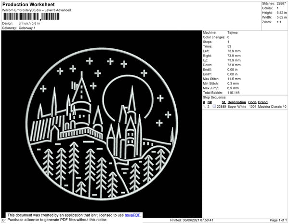Screen dimensions: 289x224
Task: Select the Down value 73.8 mm
Action: pyautogui.click(x=234, y=65)
